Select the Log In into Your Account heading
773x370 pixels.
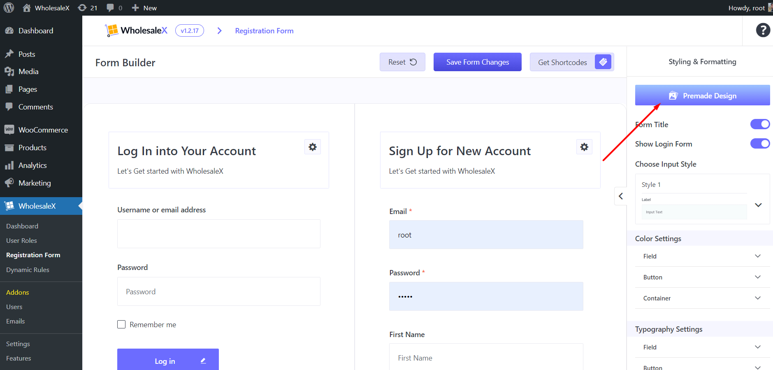pos(186,151)
